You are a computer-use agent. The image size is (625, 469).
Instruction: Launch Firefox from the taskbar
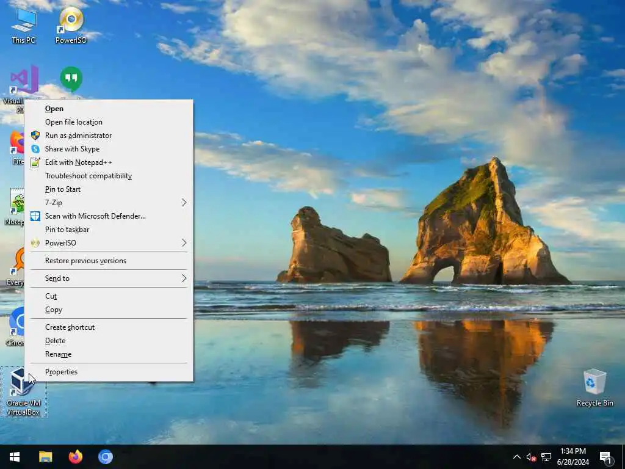[75, 457]
